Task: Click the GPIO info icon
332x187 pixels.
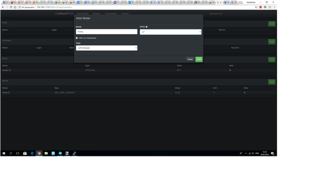Action: click(146, 27)
